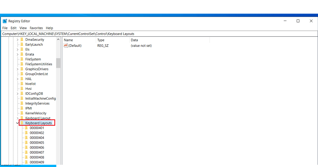Select the (Default) value name
The width and height of the screenshot is (318, 167).
(75, 46)
